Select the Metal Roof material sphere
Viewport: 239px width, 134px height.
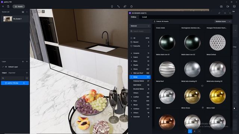click(167, 69)
